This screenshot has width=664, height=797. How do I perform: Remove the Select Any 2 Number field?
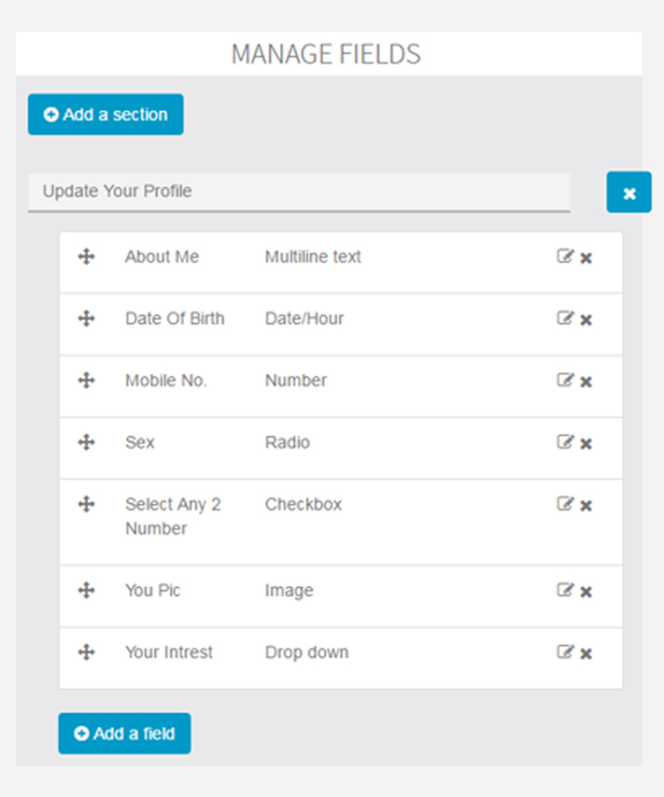click(x=586, y=506)
